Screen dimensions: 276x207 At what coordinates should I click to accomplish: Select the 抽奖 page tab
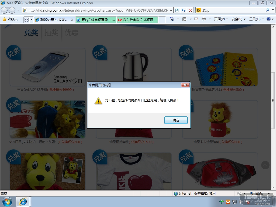51,33
